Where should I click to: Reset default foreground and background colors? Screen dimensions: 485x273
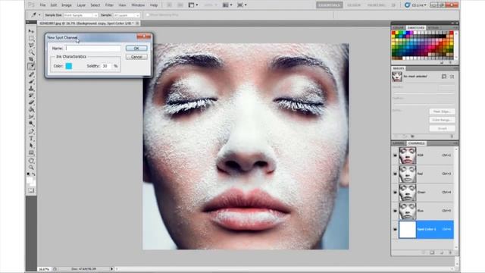(28, 174)
